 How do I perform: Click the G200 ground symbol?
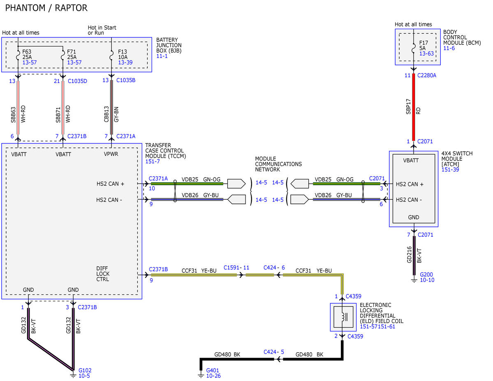[414, 279]
